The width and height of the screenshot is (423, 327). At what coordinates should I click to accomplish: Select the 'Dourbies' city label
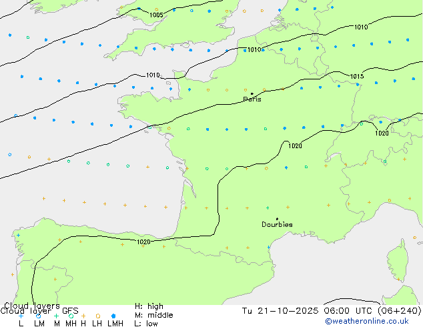[x=277, y=224]
